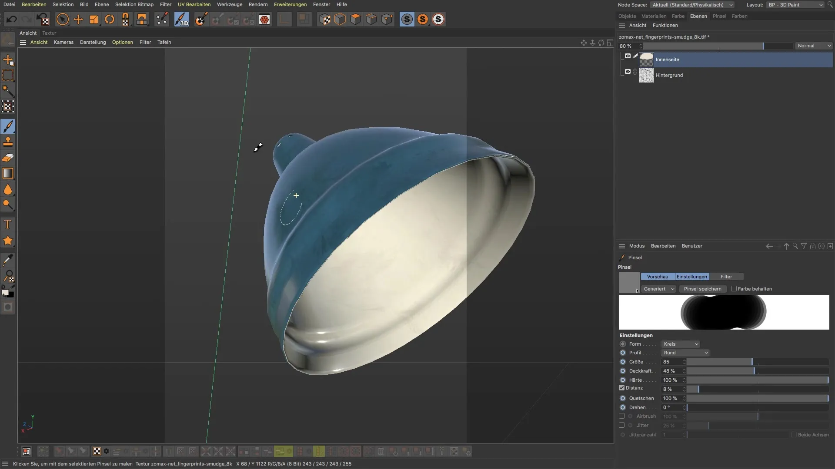Select the Clone stamp tool
The width and height of the screenshot is (835, 469).
point(8,142)
